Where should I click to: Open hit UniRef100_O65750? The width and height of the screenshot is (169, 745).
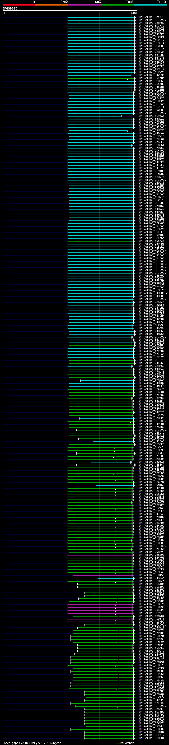[152, 23]
